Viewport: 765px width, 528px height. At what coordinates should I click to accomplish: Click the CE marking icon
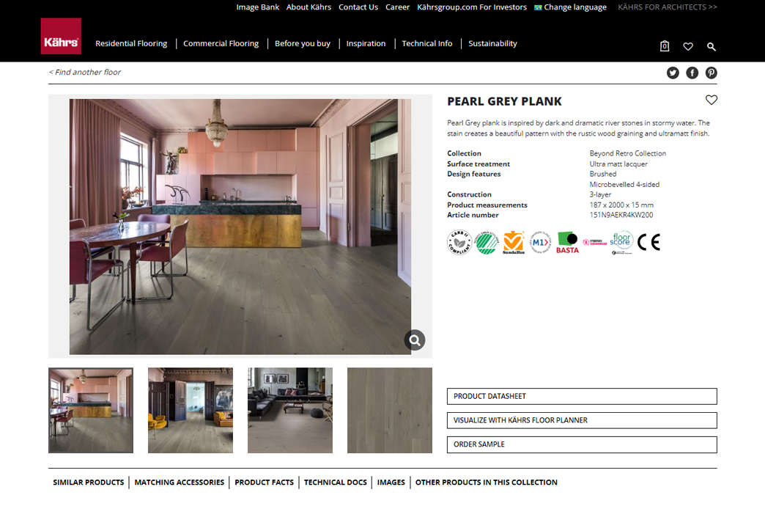click(649, 242)
